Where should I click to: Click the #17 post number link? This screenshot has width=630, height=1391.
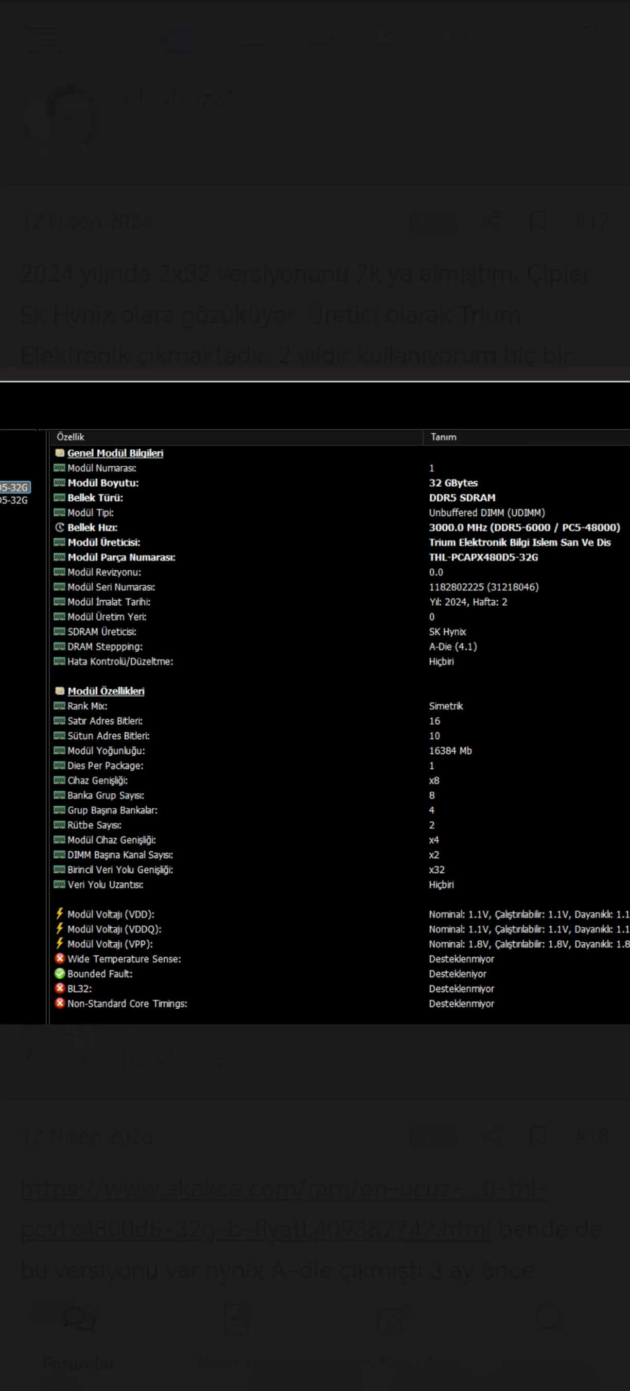592,222
